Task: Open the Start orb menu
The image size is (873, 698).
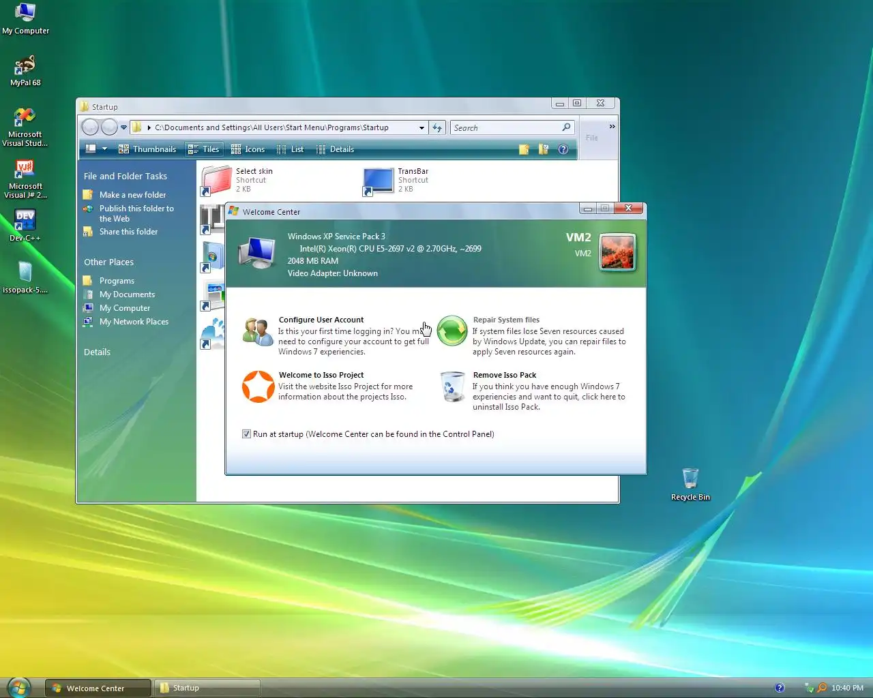Action: coord(18,687)
